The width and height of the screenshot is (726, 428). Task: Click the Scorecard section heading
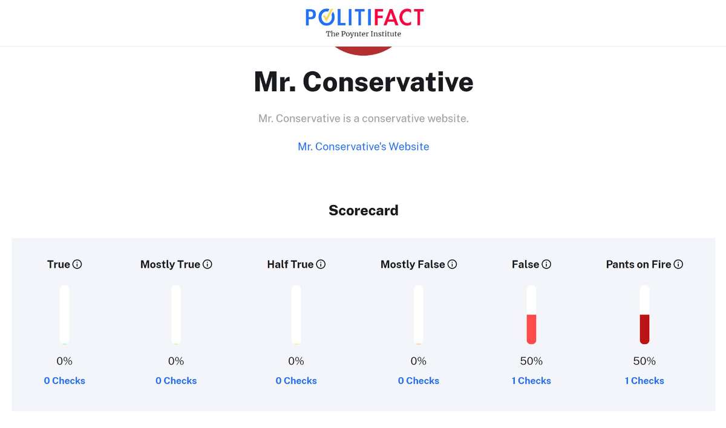(364, 210)
